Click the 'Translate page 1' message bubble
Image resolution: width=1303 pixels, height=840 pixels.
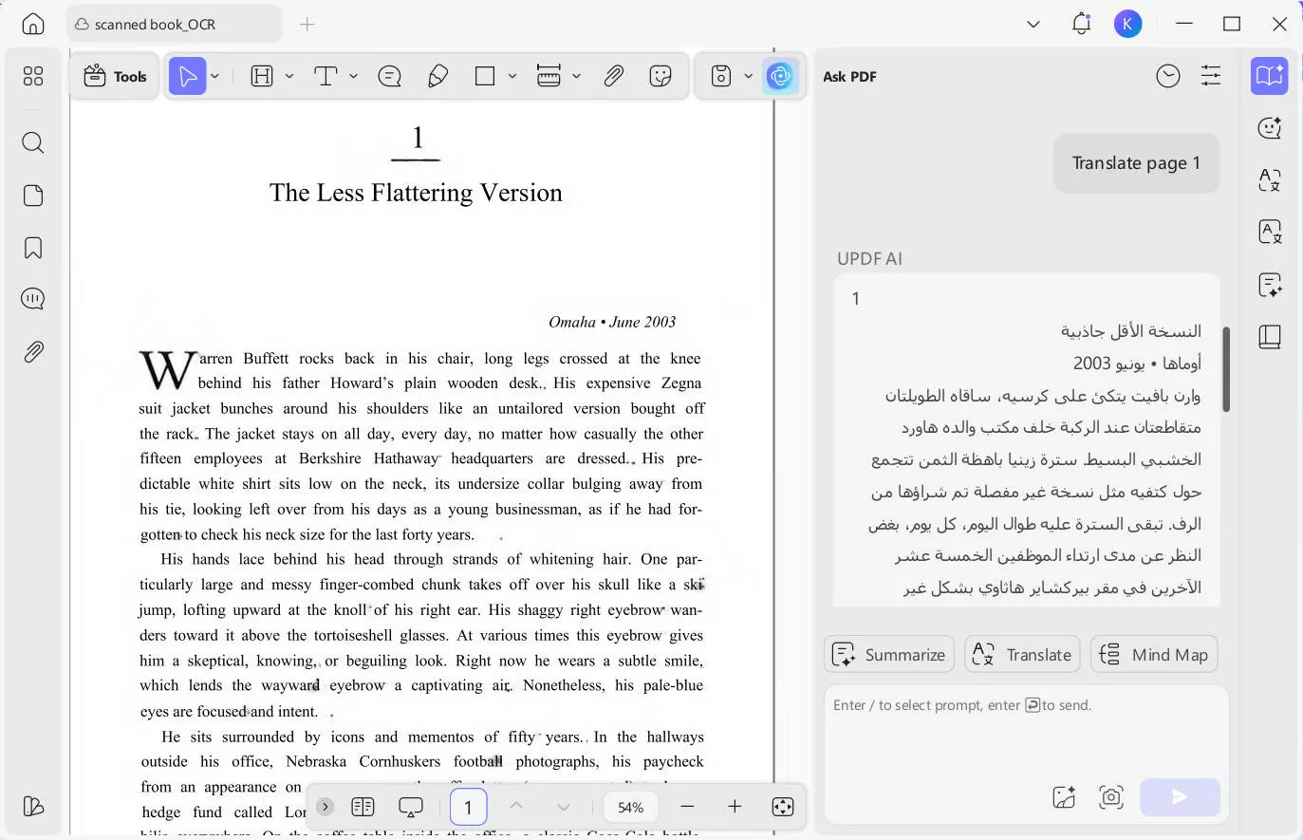coord(1136,163)
